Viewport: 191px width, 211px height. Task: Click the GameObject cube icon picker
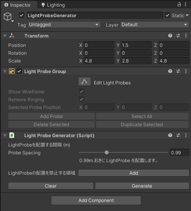(8, 17)
